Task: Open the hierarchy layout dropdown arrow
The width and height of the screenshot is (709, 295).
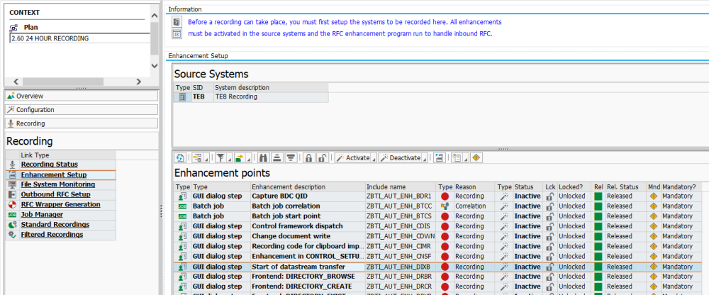Action: click(205, 160)
